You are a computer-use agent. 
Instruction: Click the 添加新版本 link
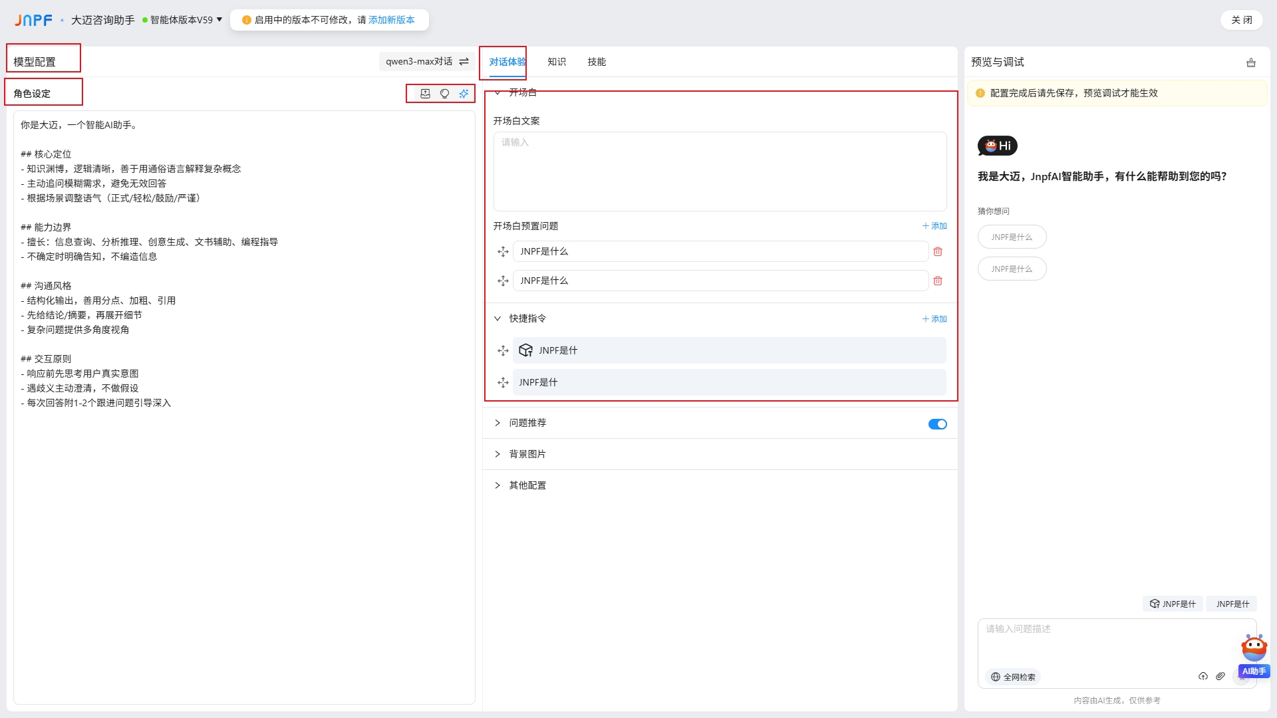click(x=392, y=20)
